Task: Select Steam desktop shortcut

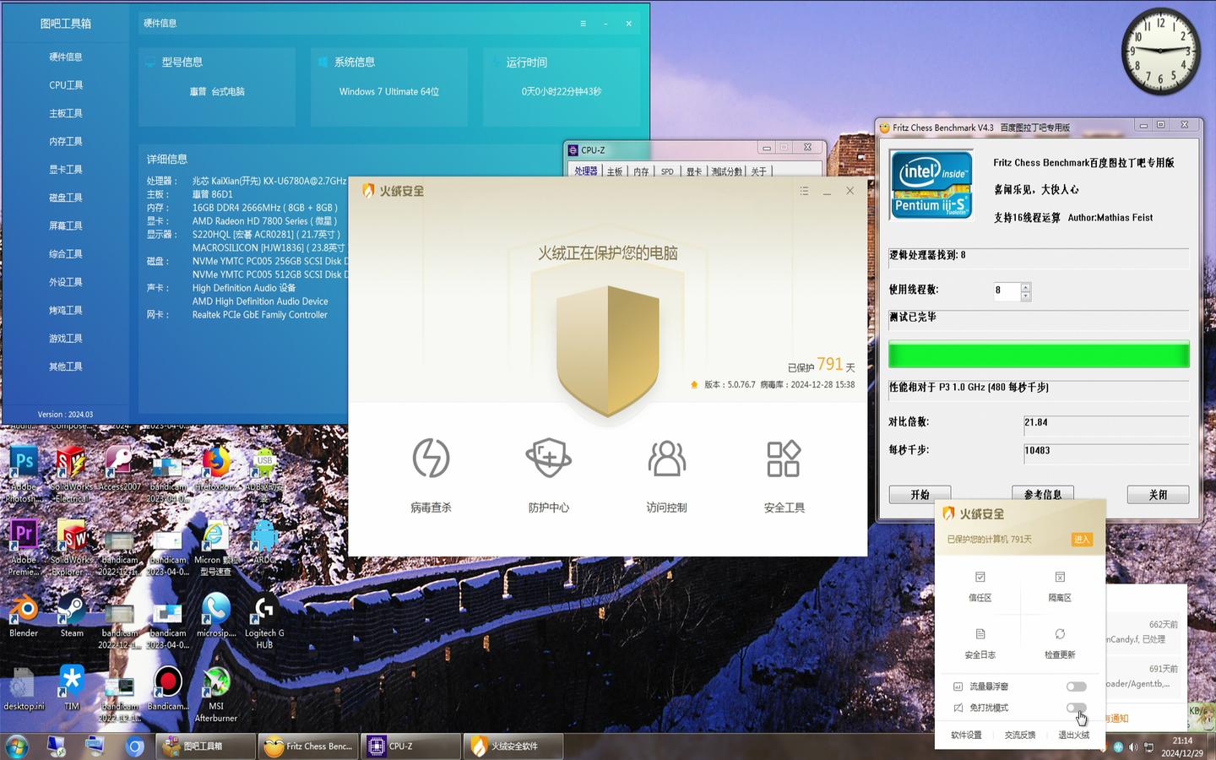Action: click(x=72, y=615)
